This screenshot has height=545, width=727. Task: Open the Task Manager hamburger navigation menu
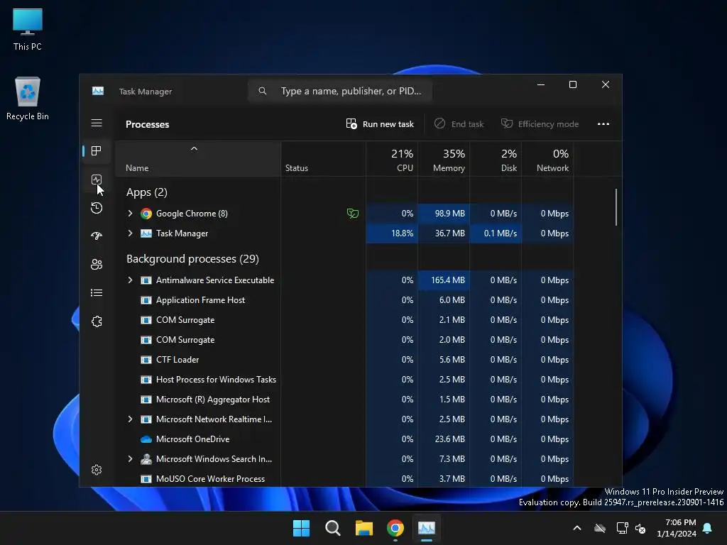97,123
